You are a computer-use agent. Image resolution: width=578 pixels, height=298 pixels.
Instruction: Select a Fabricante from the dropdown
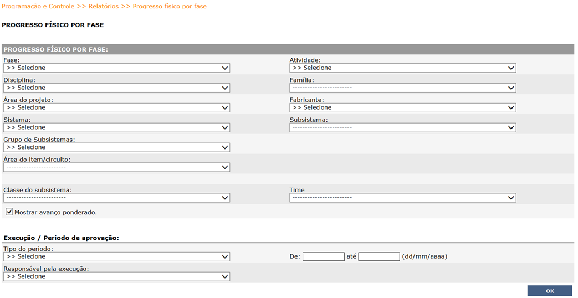click(x=402, y=107)
